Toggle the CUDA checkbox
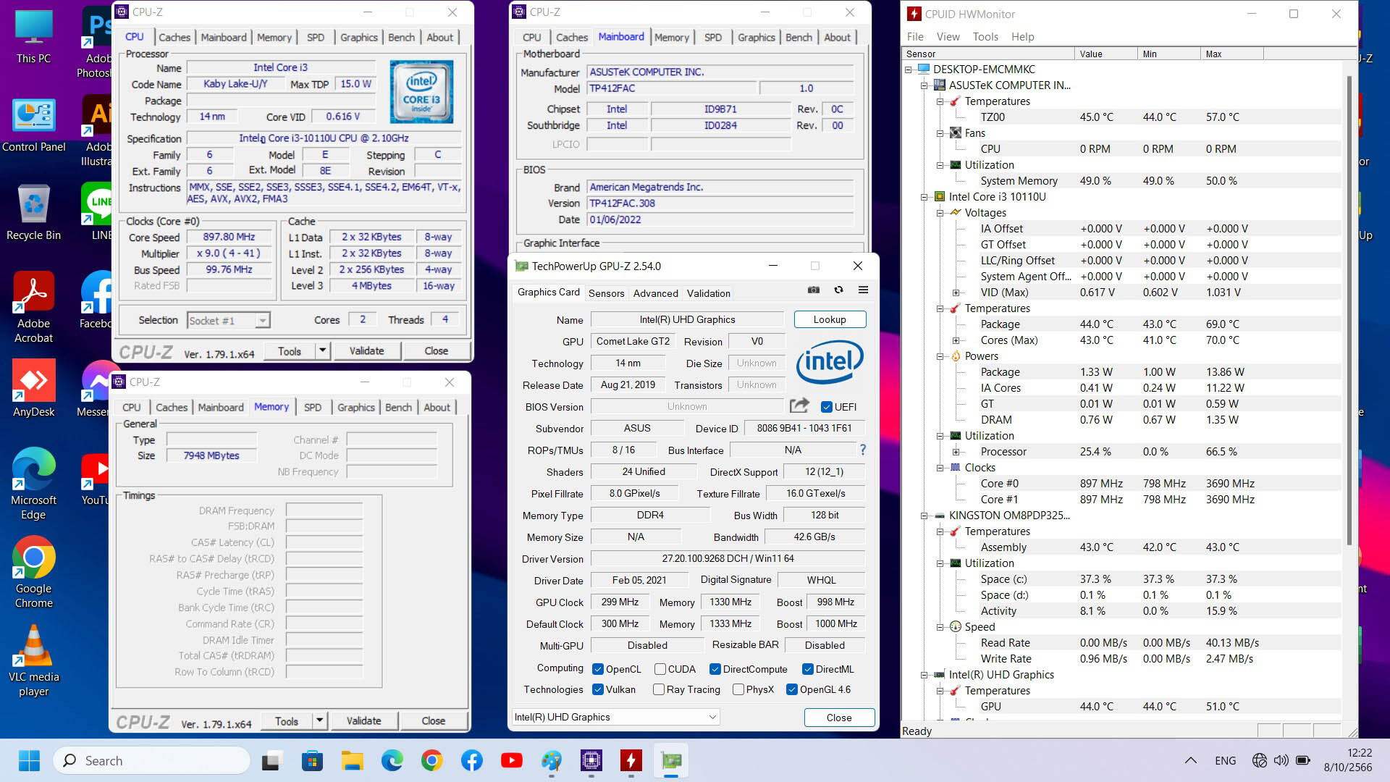1390x782 pixels. click(x=660, y=669)
